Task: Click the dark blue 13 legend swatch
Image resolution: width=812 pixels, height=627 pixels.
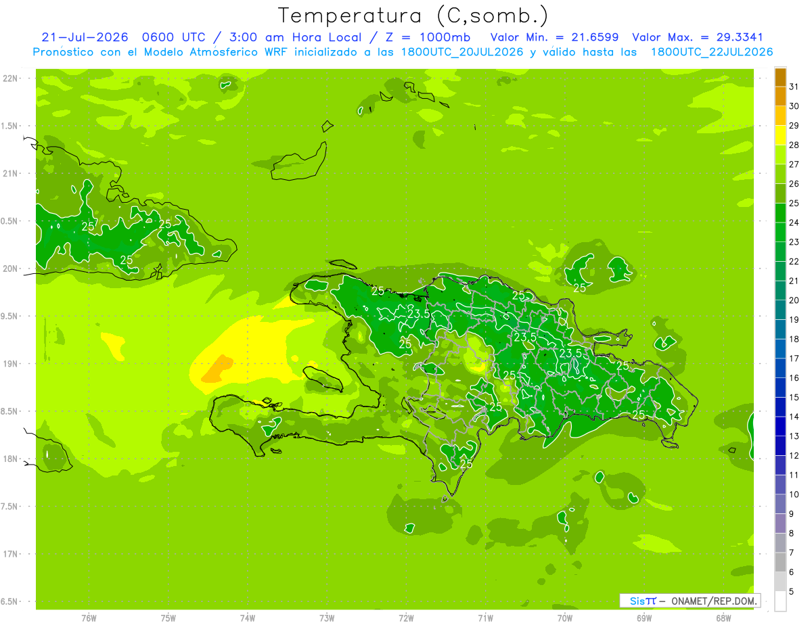Action: tap(780, 427)
